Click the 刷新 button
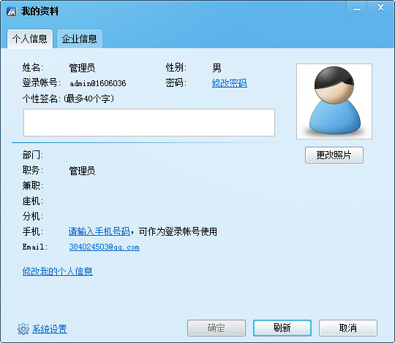This screenshot has height=343, width=395. pyautogui.click(x=282, y=328)
